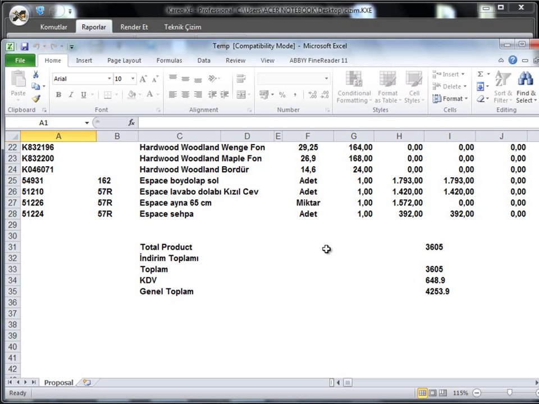Click the Merge & Center icon

tap(241, 94)
